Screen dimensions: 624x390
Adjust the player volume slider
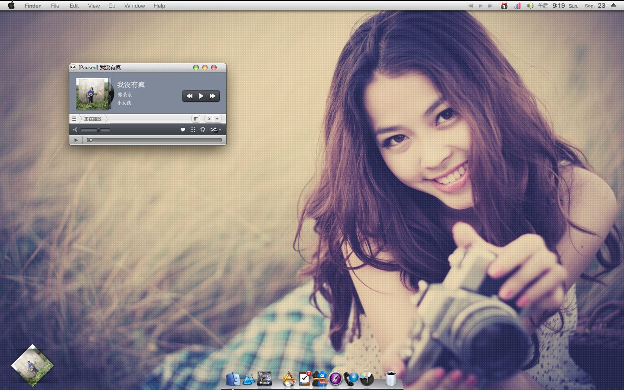95,130
